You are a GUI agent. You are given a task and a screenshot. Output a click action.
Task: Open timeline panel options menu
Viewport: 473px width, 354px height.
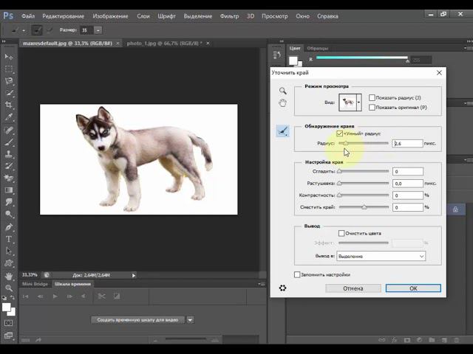tap(261, 284)
